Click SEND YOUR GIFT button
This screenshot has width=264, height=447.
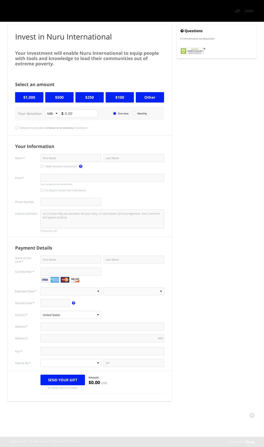click(63, 380)
